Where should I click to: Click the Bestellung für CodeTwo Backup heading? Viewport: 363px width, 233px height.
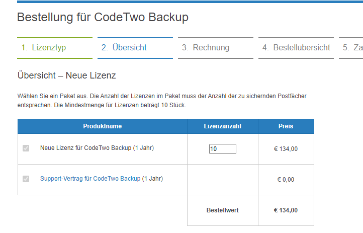103,18
